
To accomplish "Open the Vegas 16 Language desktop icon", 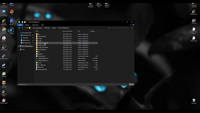I will click(12, 31).
